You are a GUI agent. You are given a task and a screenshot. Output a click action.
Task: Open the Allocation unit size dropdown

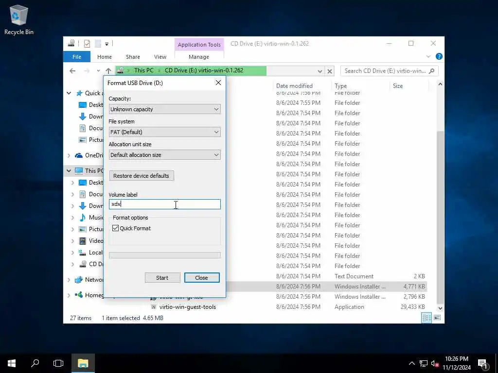[164, 155]
